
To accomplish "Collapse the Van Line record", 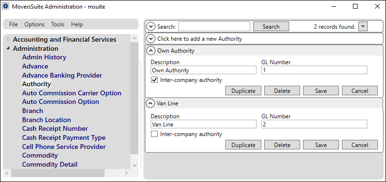I will pyautogui.click(x=150, y=103).
